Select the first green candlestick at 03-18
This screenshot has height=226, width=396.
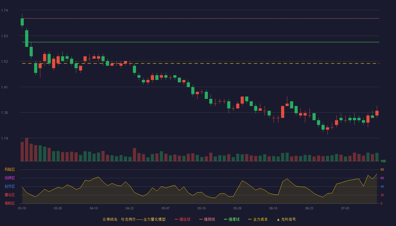(x=22, y=22)
